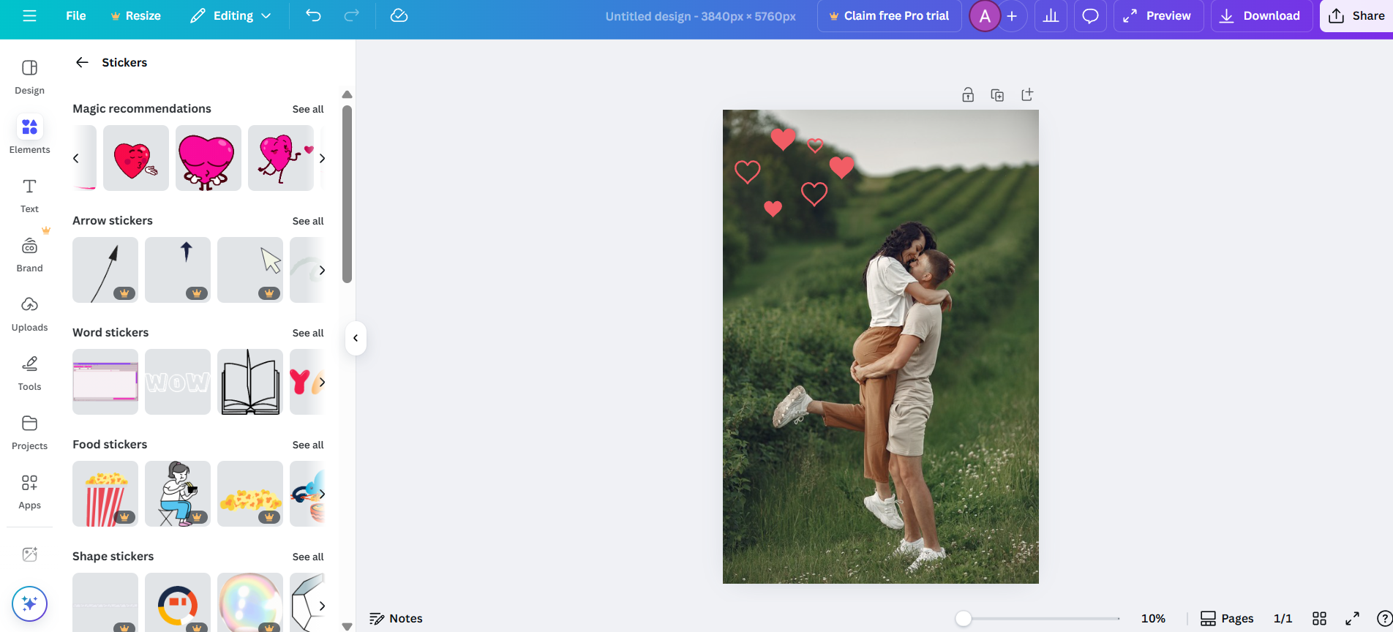This screenshot has width=1393, height=632.
Task: Open the Editing mode dropdown
Action: [x=230, y=16]
